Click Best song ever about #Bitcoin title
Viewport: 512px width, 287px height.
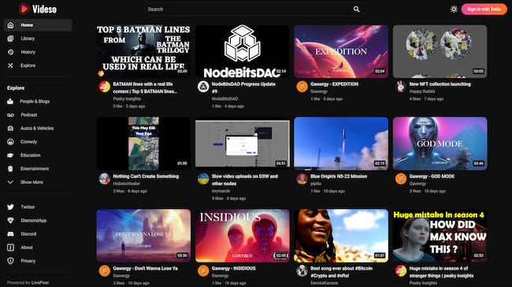(341, 272)
